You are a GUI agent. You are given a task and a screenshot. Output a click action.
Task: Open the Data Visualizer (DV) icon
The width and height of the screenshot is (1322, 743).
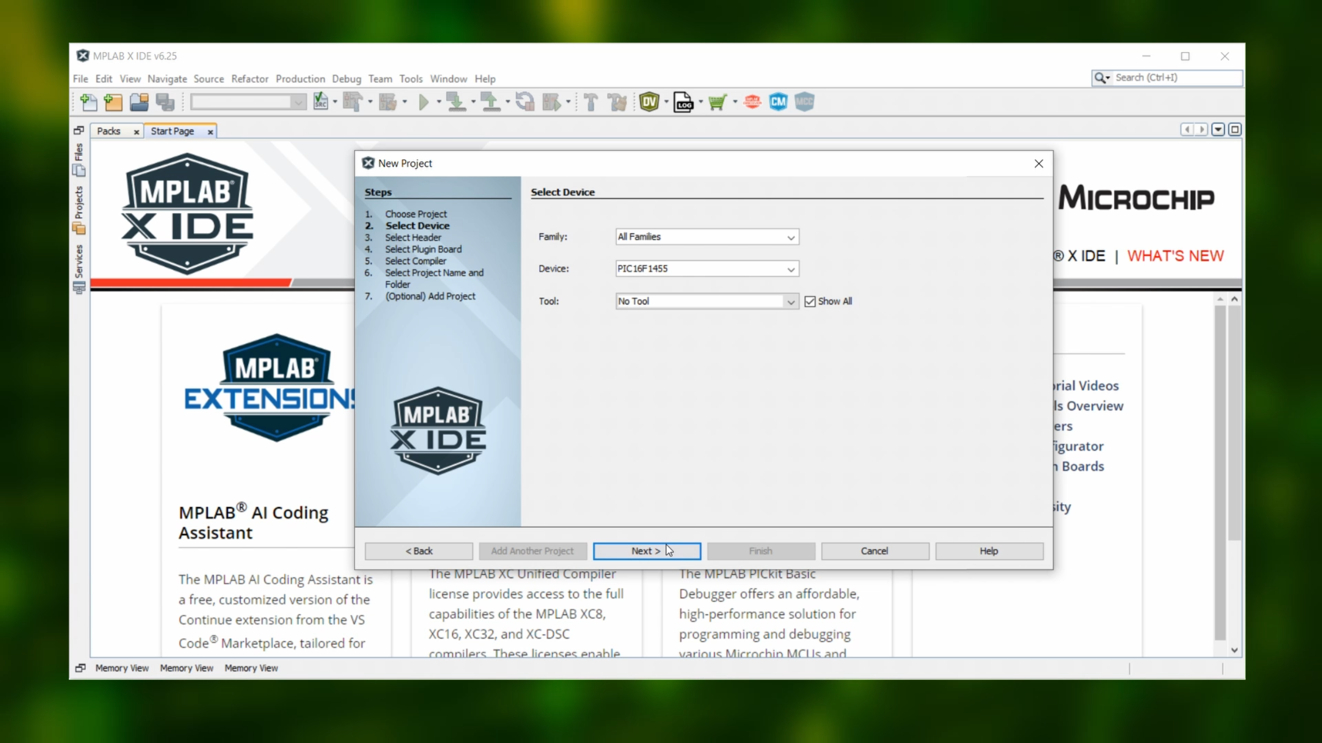click(x=649, y=102)
